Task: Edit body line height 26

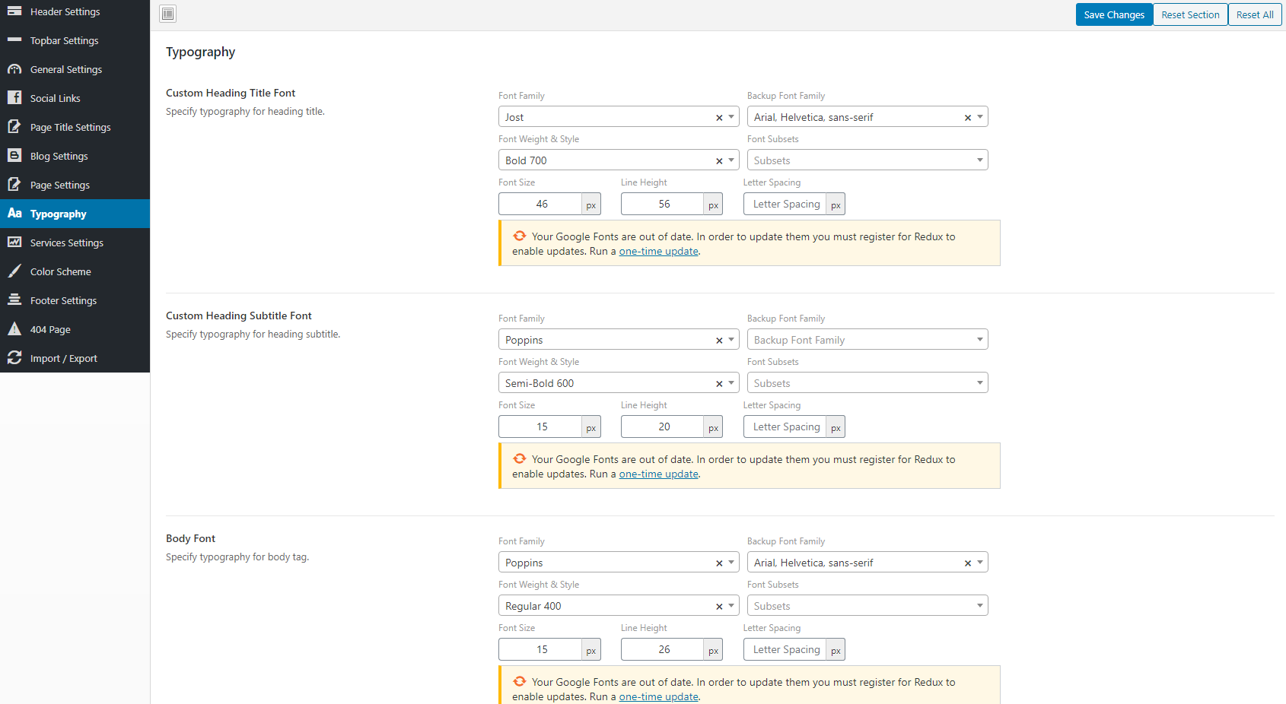Action: 664,649
